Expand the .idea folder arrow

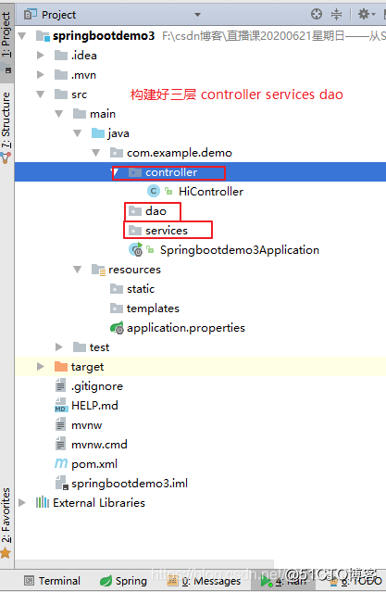(40, 56)
